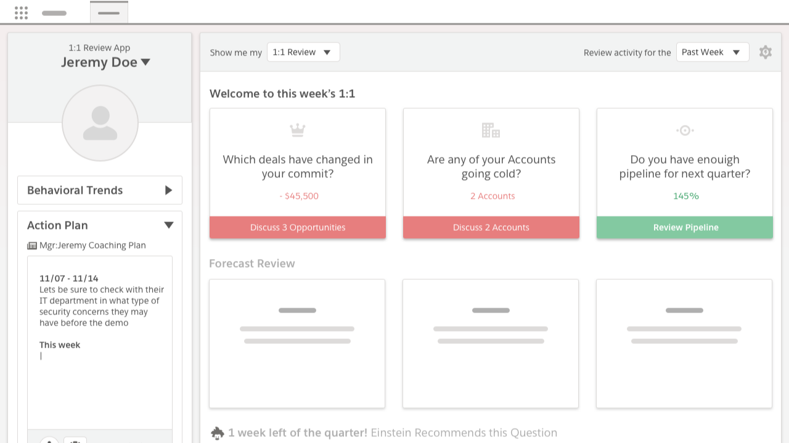Viewport: 789px width, 443px height.
Task: Click the Discuss 3 Opportunities button
Action: [x=298, y=227]
